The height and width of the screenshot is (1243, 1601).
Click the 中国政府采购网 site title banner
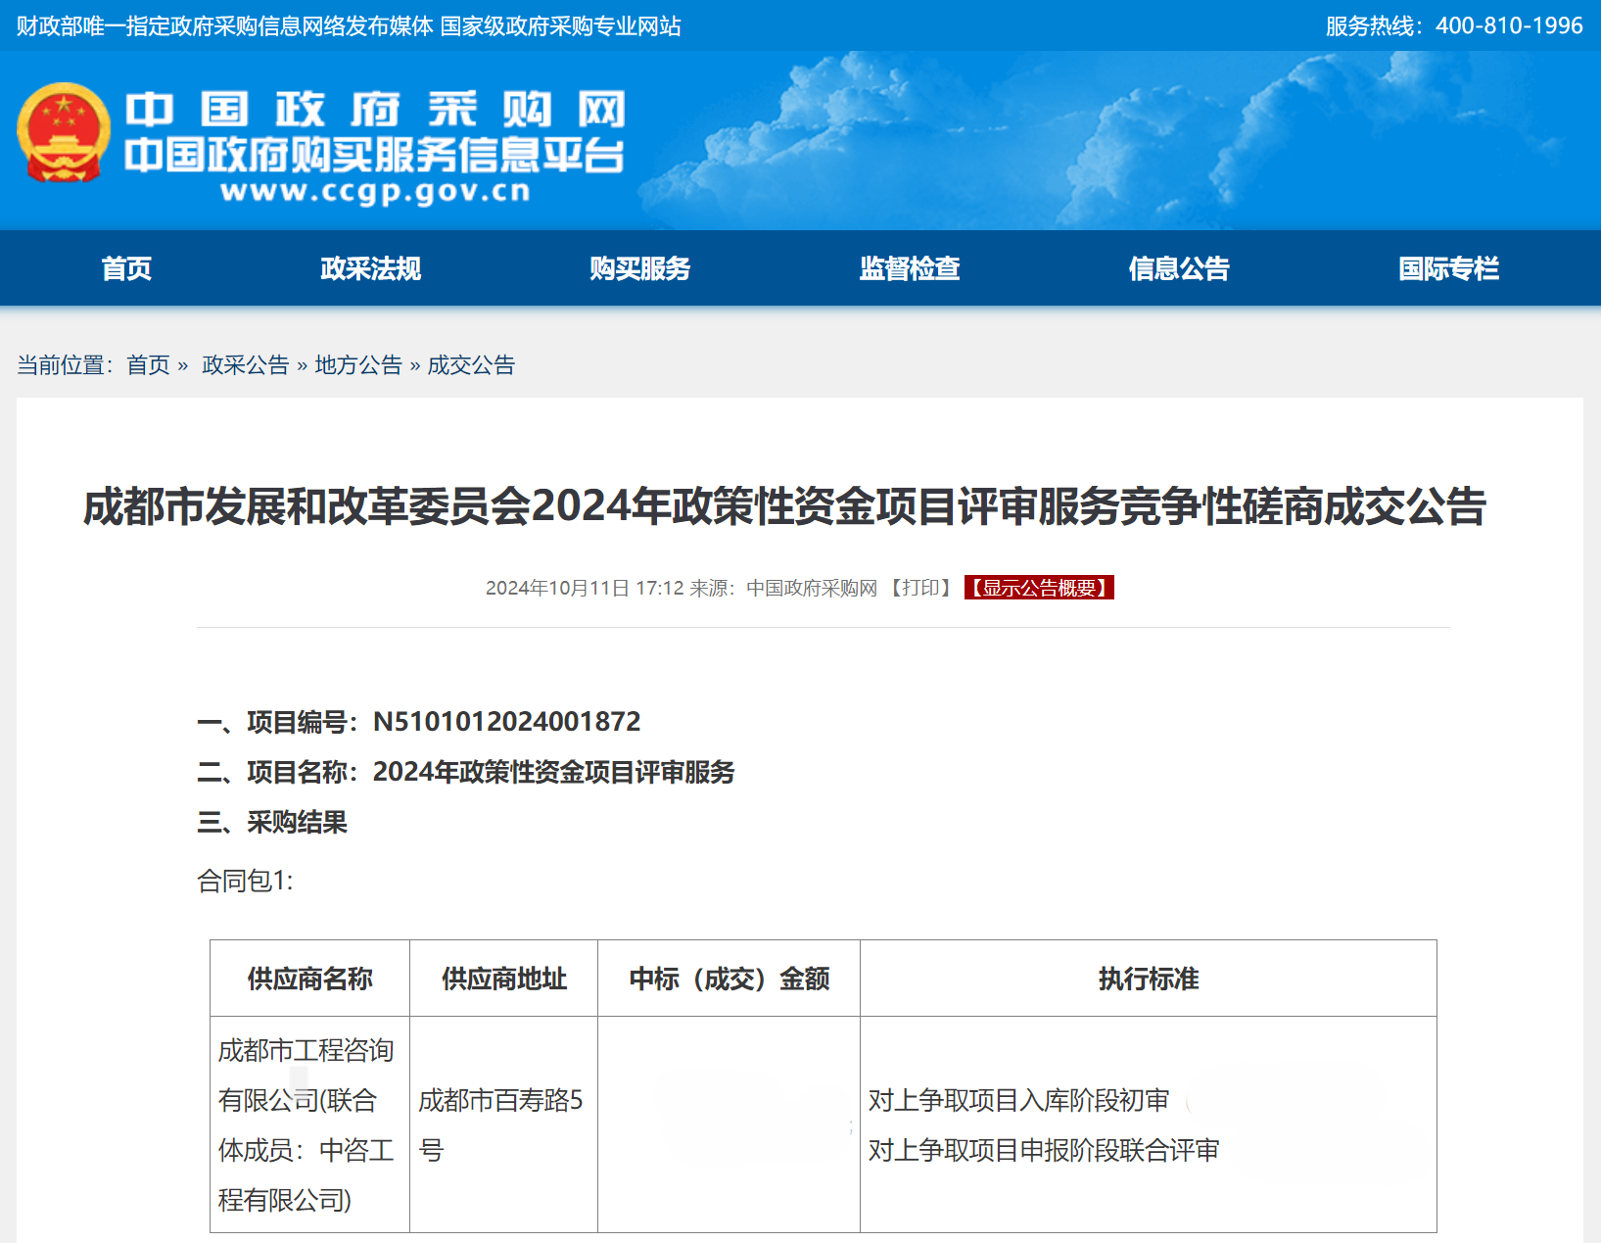point(374,110)
